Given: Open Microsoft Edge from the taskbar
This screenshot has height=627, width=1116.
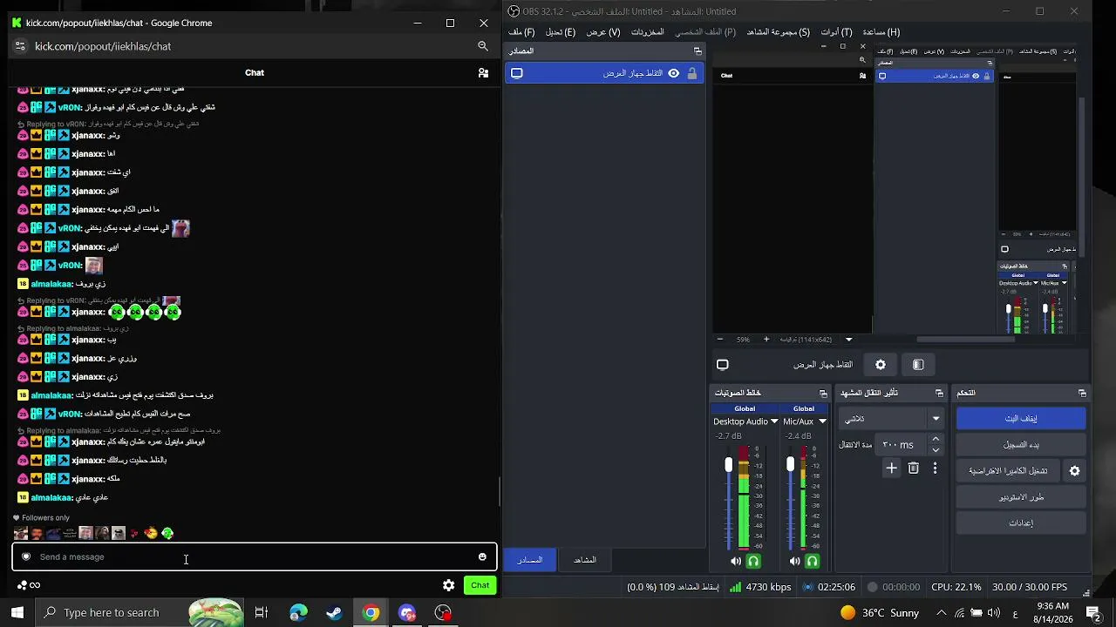Looking at the screenshot, I should click(298, 613).
